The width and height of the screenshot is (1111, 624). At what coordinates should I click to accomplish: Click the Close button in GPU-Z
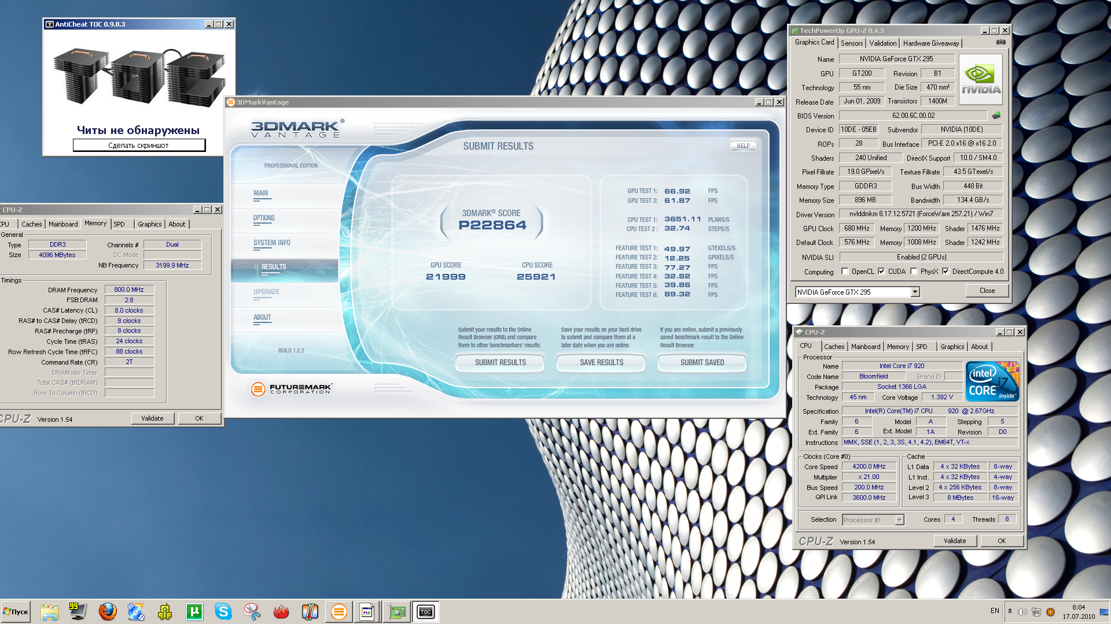987,291
